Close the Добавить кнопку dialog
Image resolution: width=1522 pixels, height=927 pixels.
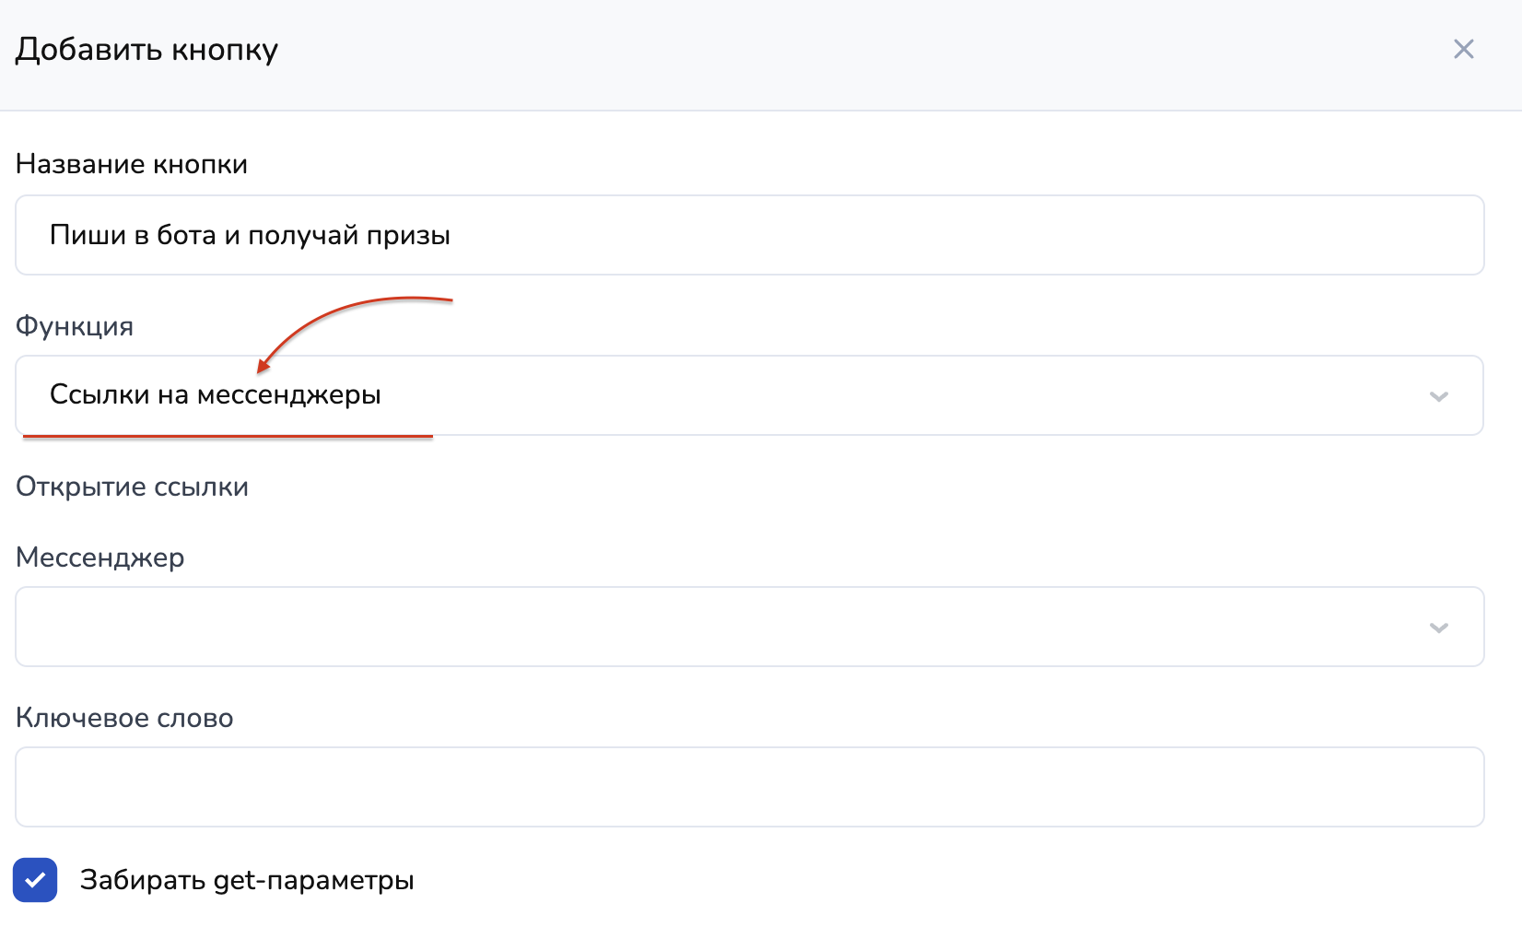pyautogui.click(x=1463, y=49)
